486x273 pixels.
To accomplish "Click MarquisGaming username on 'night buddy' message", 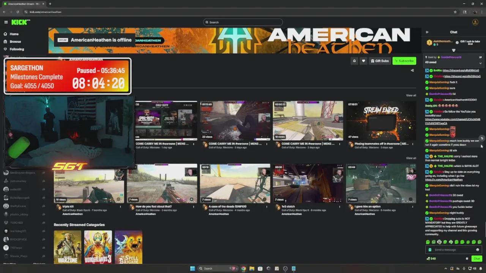I will [x=439, y=213].
